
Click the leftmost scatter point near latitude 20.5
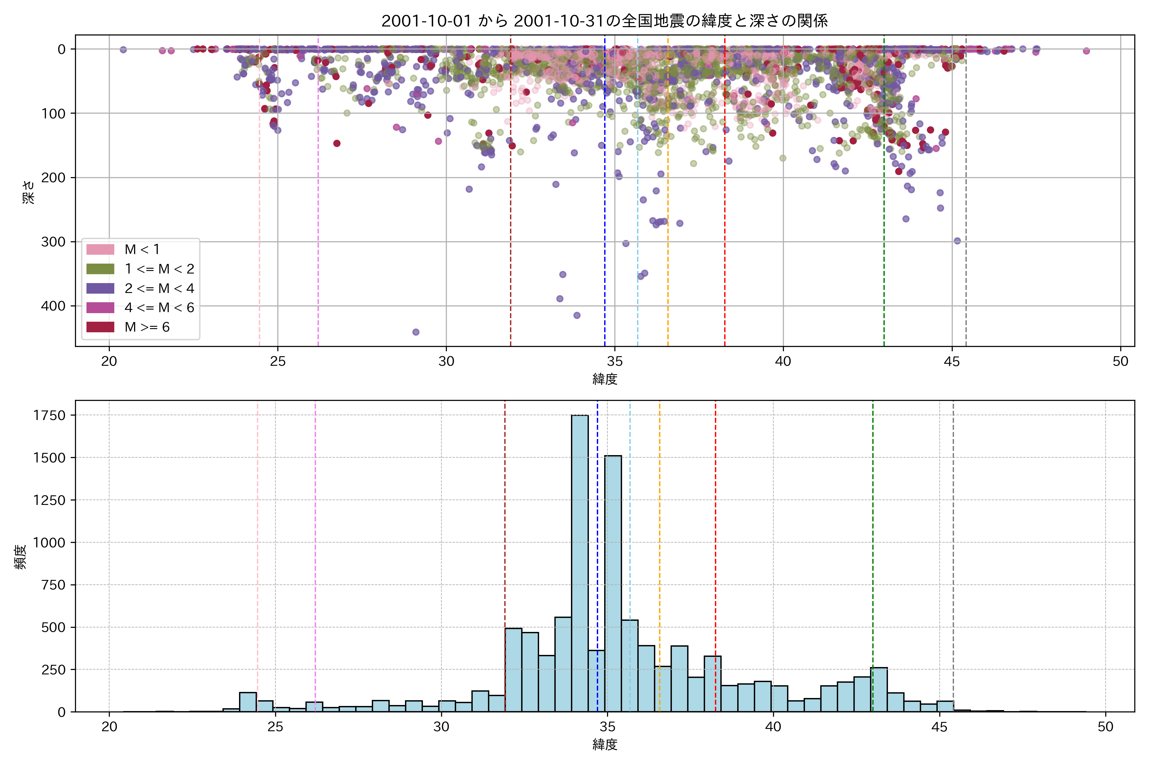pyautogui.click(x=123, y=50)
